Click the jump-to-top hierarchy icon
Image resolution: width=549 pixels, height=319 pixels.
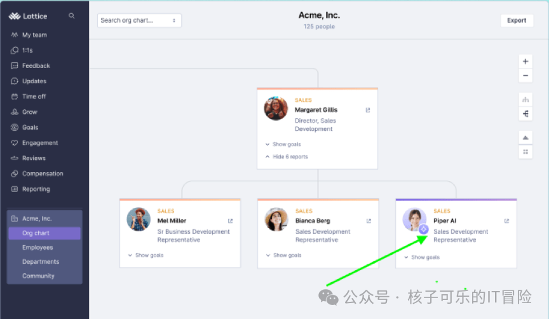(525, 138)
